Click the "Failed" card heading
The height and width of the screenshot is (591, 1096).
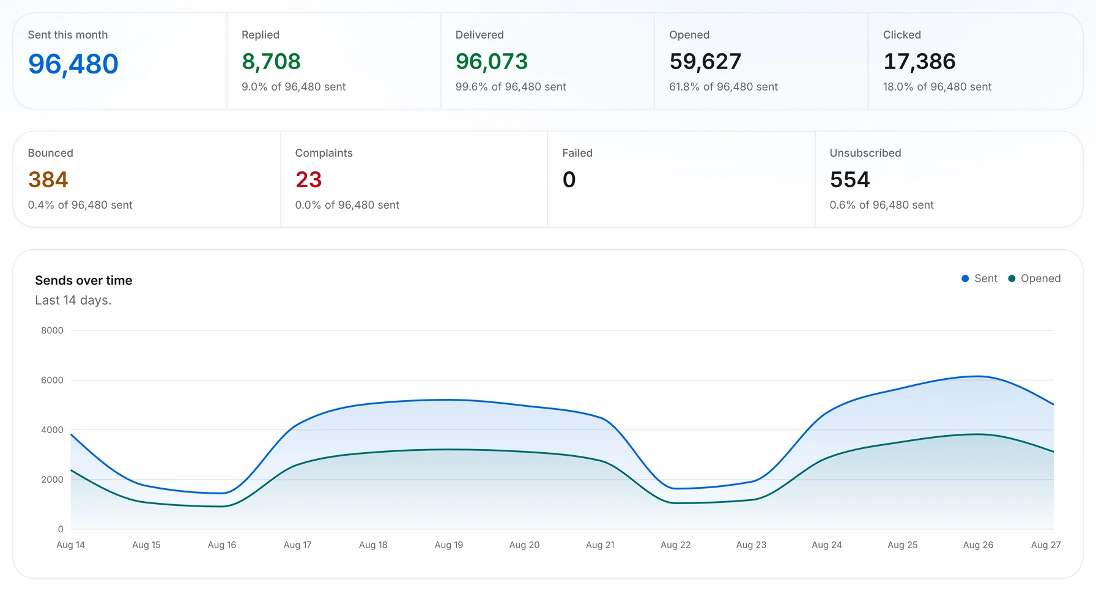(x=577, y=153)
